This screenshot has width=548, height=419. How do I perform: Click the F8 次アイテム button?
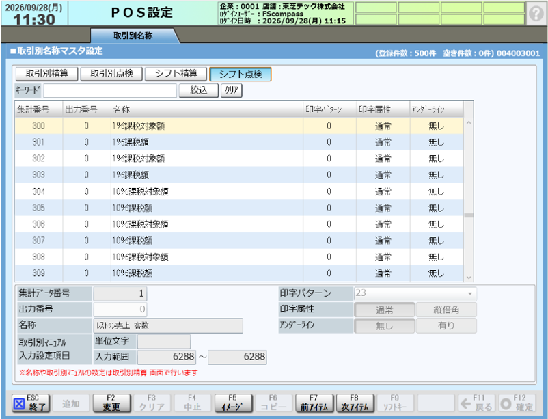(355, 403)
